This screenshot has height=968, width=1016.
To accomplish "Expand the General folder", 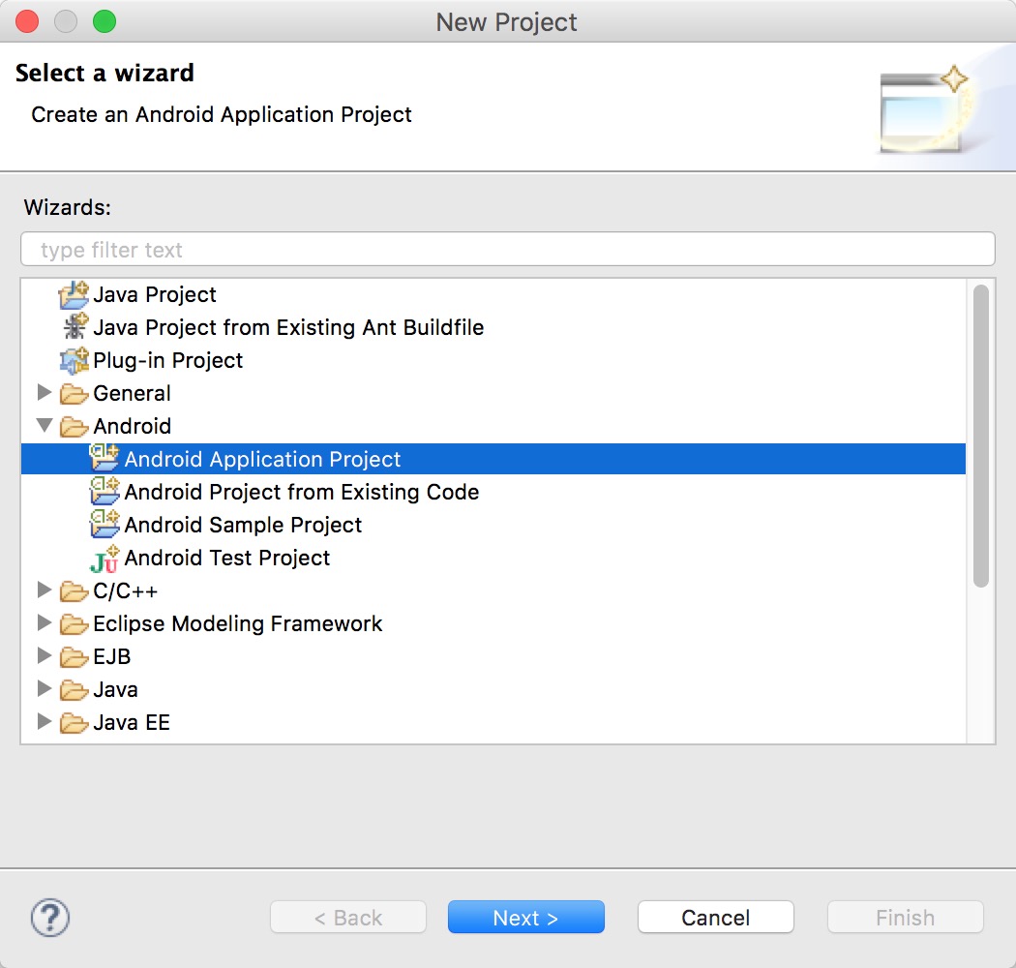I will coord(45,393).
